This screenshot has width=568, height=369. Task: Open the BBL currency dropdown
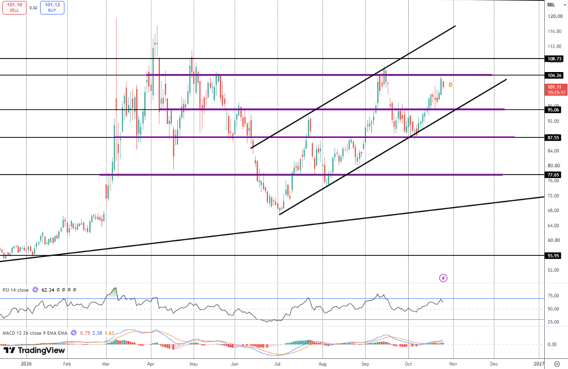click(556, 5)
